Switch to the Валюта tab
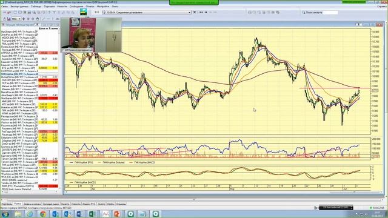 tap(65, 204)
